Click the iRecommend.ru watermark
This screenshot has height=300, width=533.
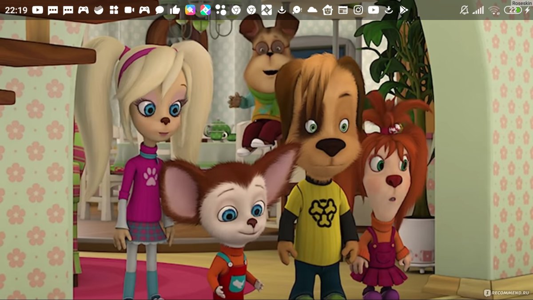tap(508, 293)
